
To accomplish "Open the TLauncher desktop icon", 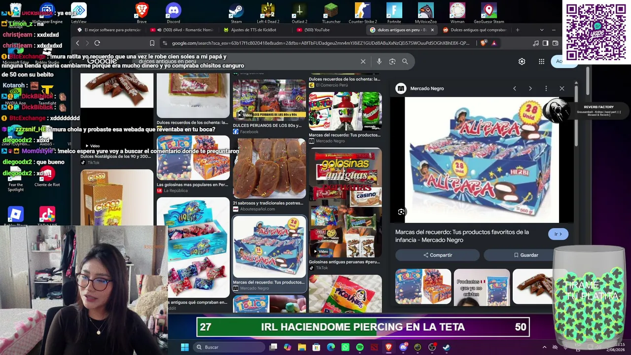I will (x=331, y=13).
